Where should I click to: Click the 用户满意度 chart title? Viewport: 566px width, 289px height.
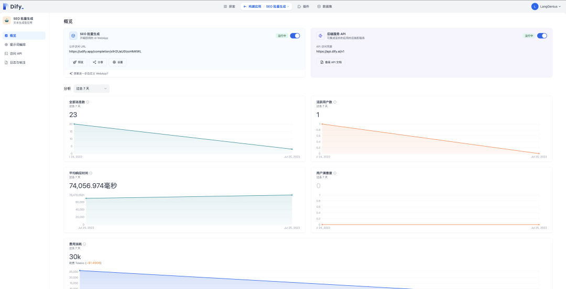324,173
